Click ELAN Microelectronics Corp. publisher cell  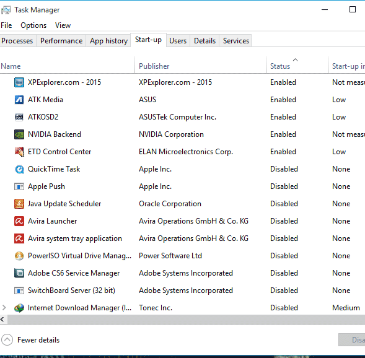click(186, 152)
